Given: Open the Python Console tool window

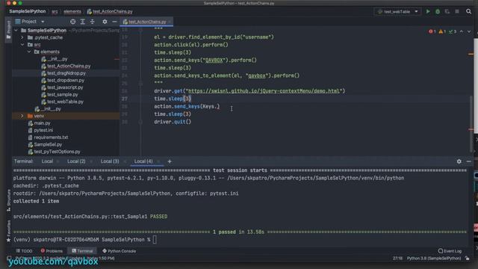Looking at the screenshot, I should tap(119, 251).
